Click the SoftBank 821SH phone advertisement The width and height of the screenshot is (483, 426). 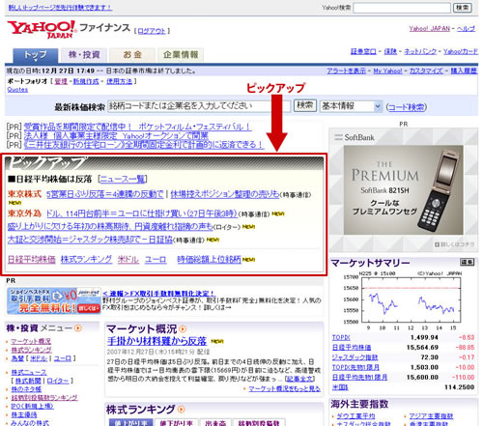403,189
